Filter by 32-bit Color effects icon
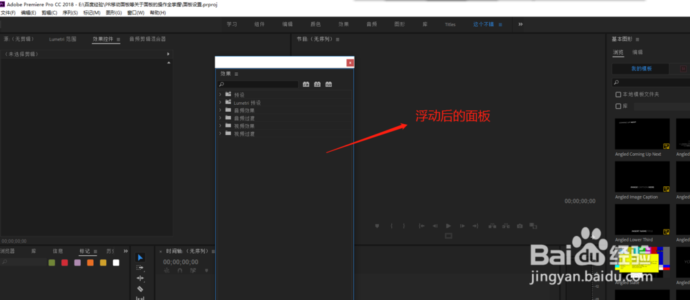 (317, 84)
